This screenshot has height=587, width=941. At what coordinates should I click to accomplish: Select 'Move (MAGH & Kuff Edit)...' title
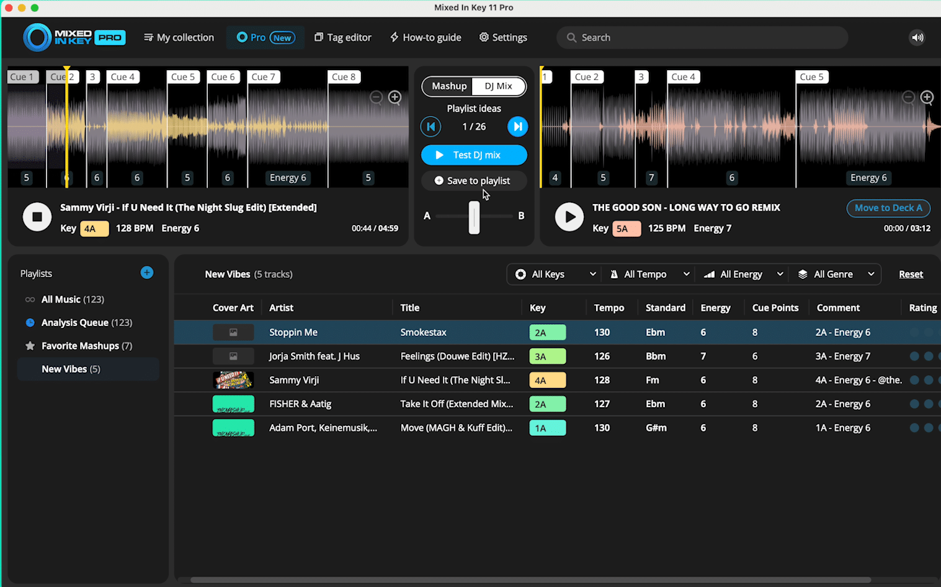point(456,428)
